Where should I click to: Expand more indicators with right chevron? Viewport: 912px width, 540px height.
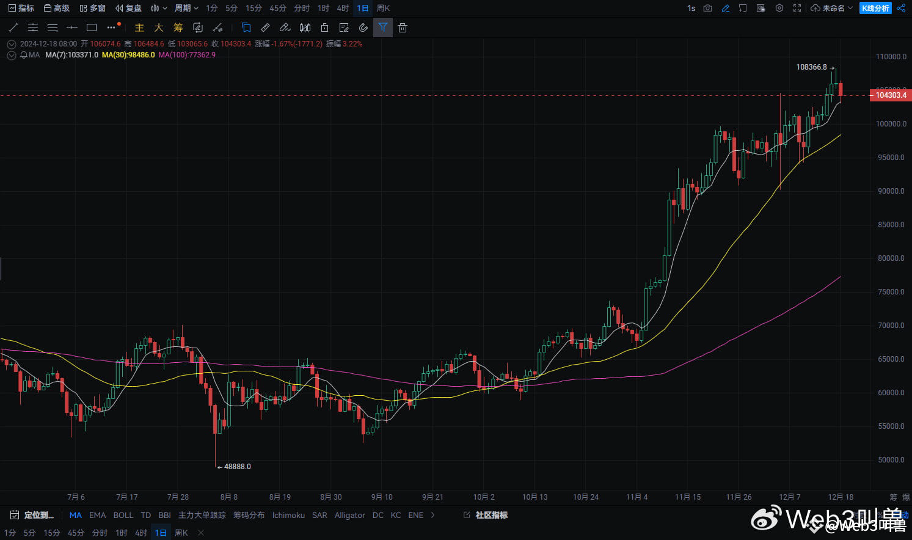(433, 515)
